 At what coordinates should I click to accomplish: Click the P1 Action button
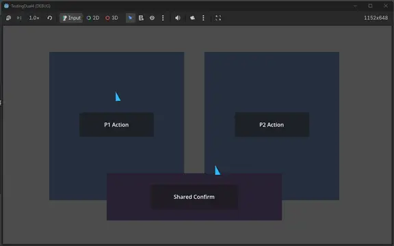[116, 125]
